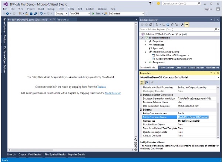222x162 pixels.
Task: Click the Alphabetical sort icon in Properties panel
Action: pyautogui.click(x=147, y=82)
